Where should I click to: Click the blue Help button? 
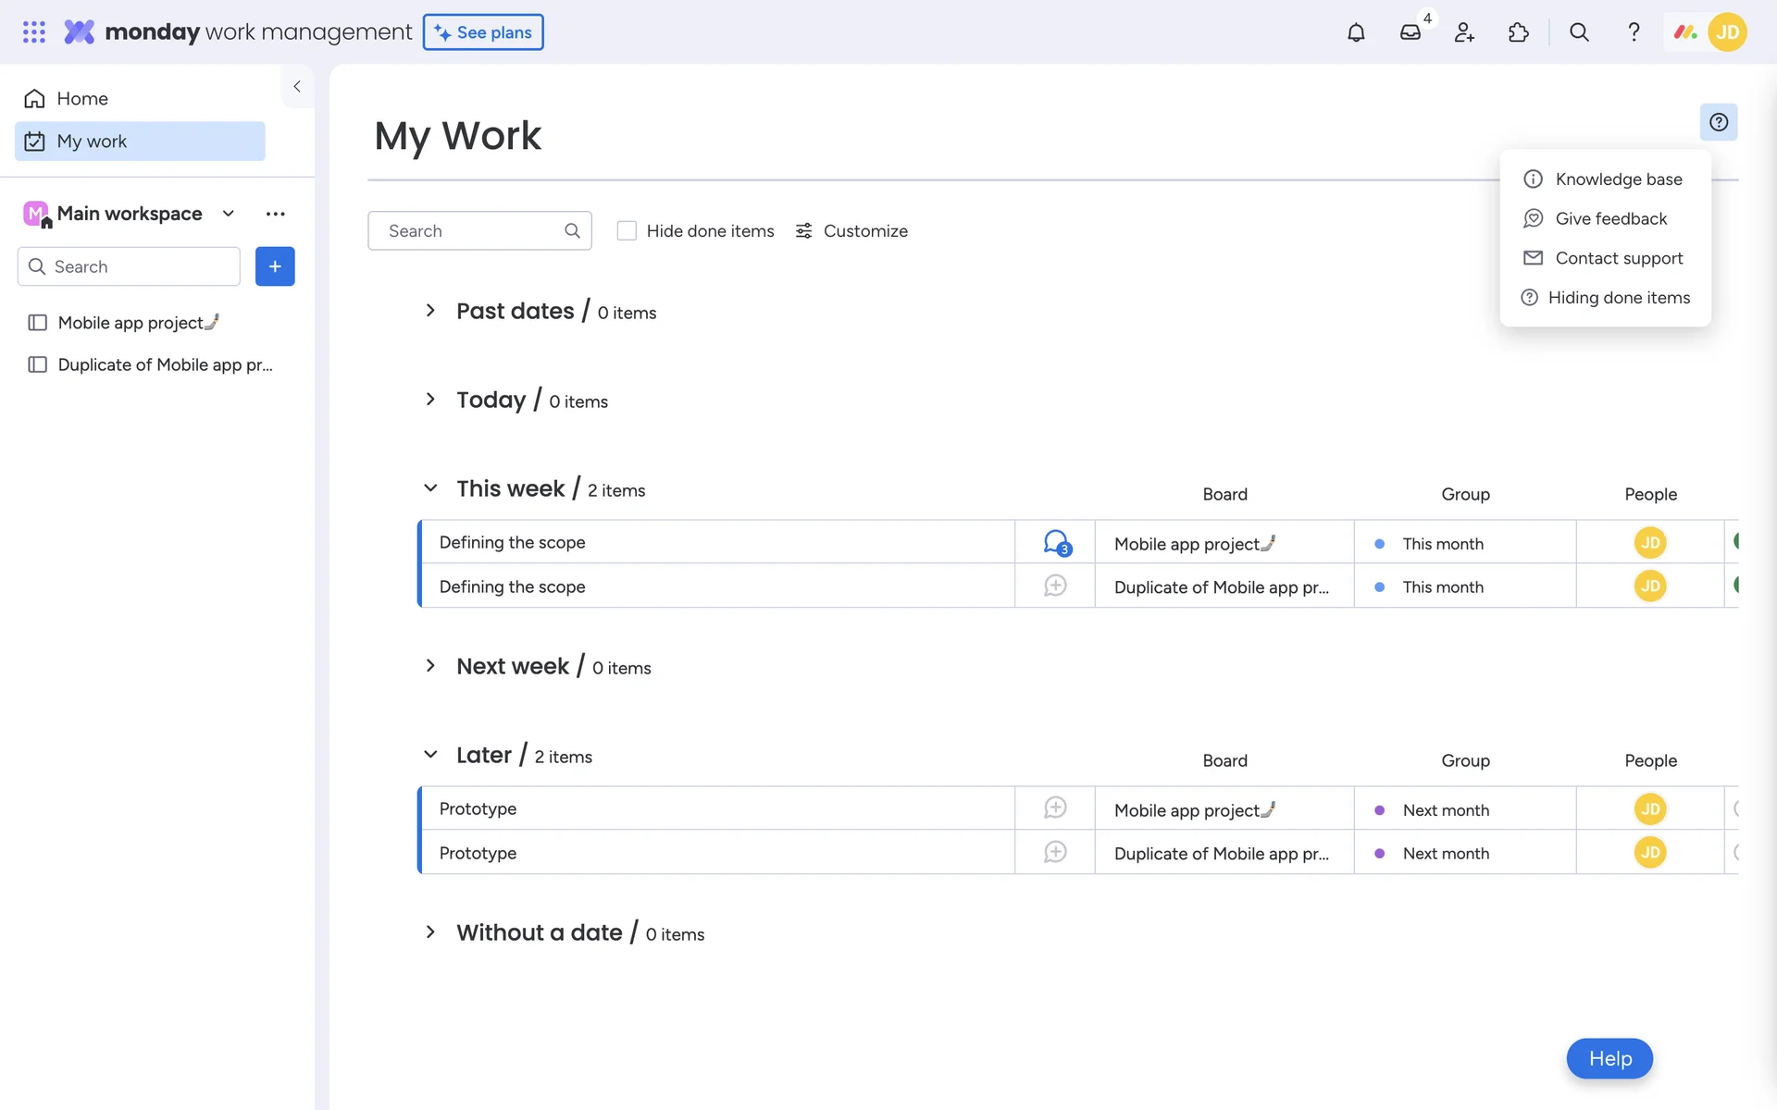1609,1058
